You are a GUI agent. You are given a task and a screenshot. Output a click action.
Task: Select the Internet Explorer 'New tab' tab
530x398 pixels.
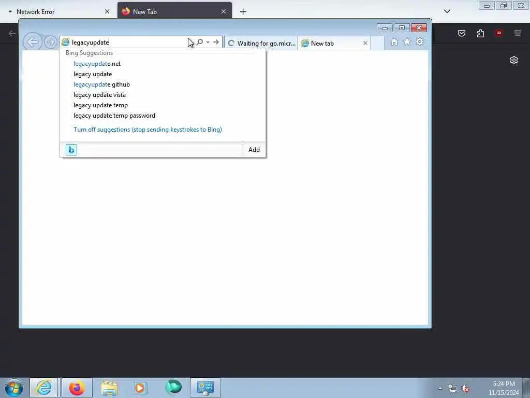pos(330,44)
